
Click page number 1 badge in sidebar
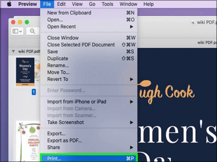tap(34, 92)
